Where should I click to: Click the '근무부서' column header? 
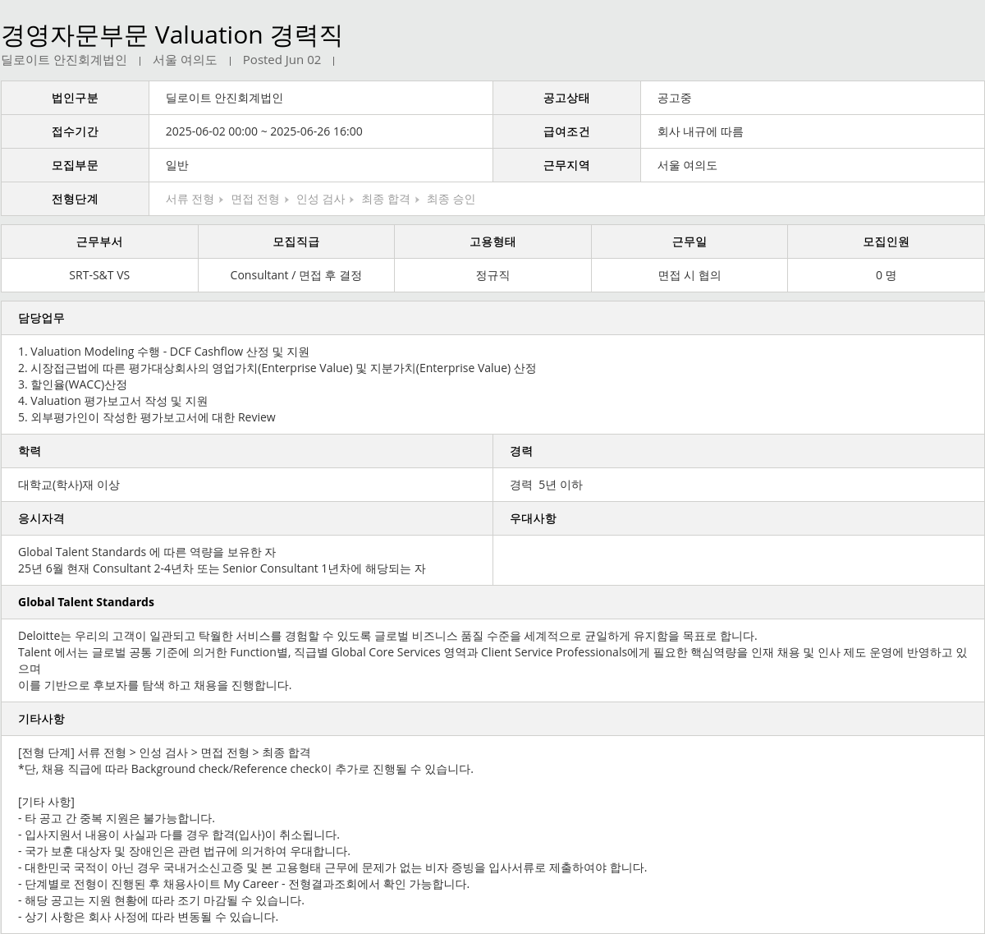99,242
